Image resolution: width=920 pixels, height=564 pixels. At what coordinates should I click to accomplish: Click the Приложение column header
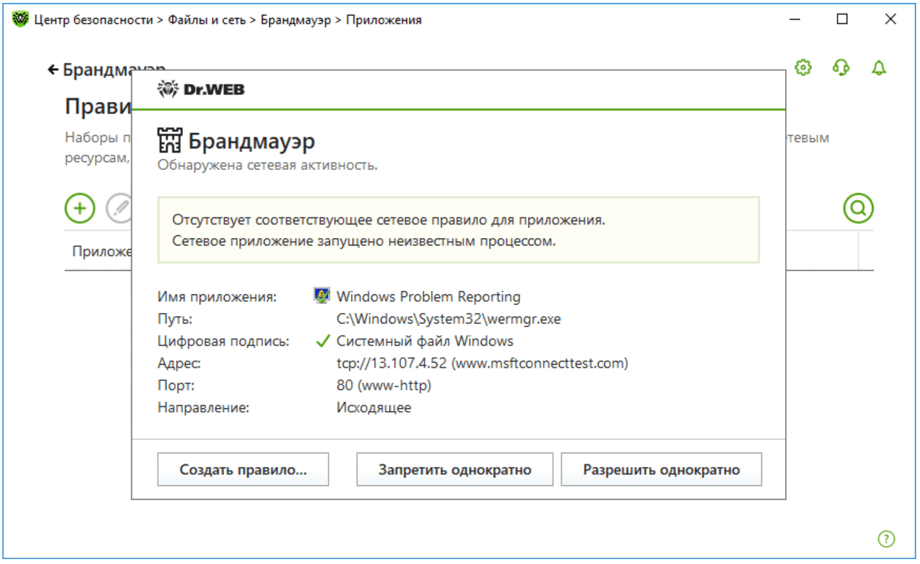101,251
